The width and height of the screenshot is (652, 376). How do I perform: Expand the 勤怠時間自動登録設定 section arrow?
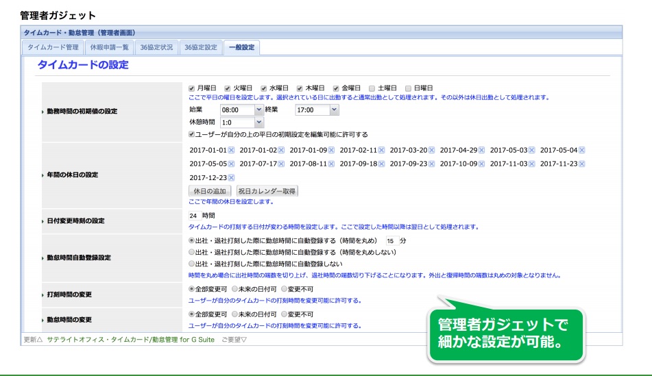tap(43, 258)
